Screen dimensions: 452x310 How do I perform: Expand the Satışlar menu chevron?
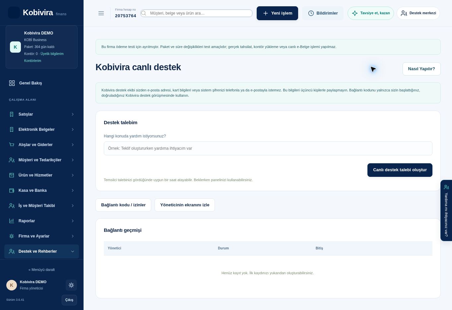point(73,114)
